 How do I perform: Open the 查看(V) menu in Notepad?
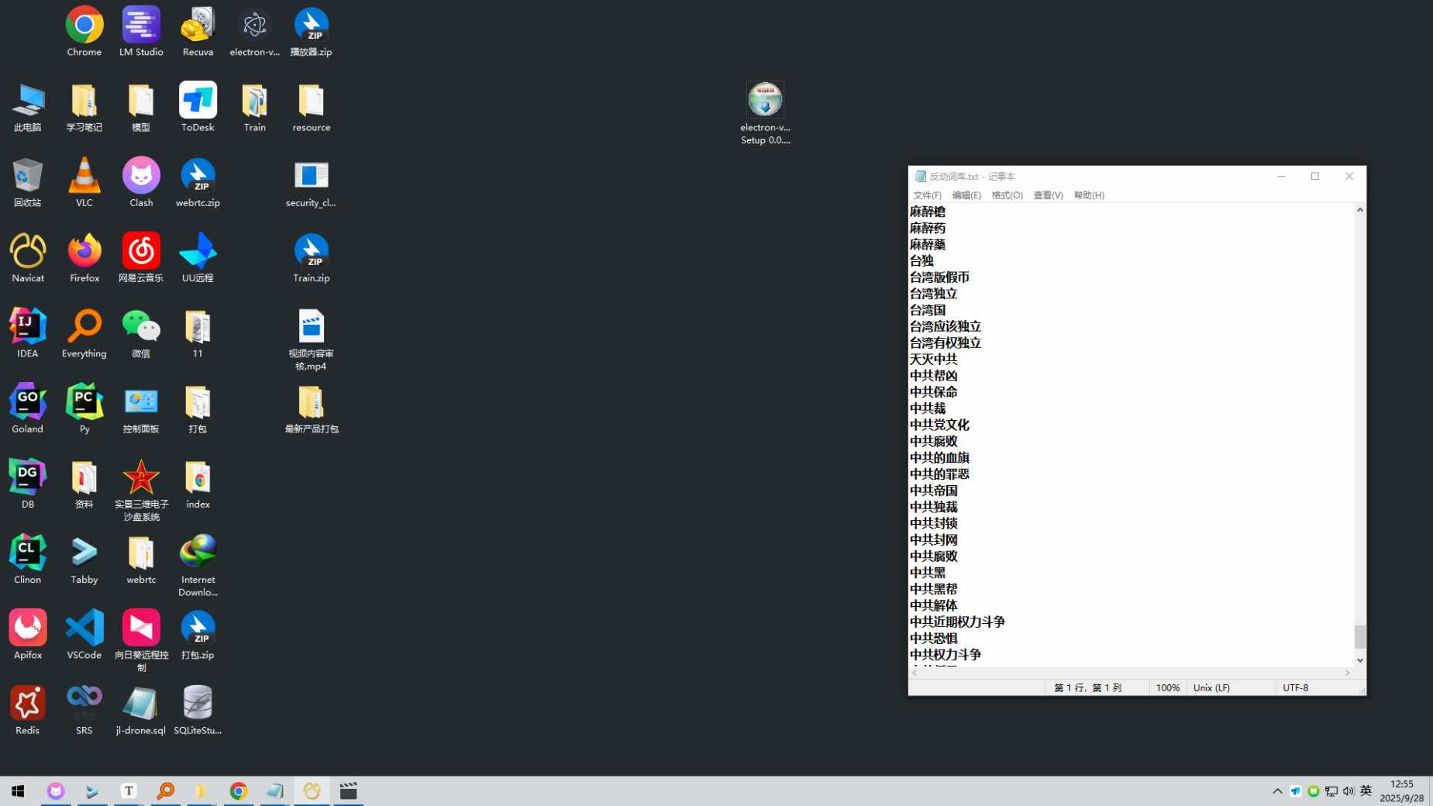pyautogui.click(x=1048, y=195)
